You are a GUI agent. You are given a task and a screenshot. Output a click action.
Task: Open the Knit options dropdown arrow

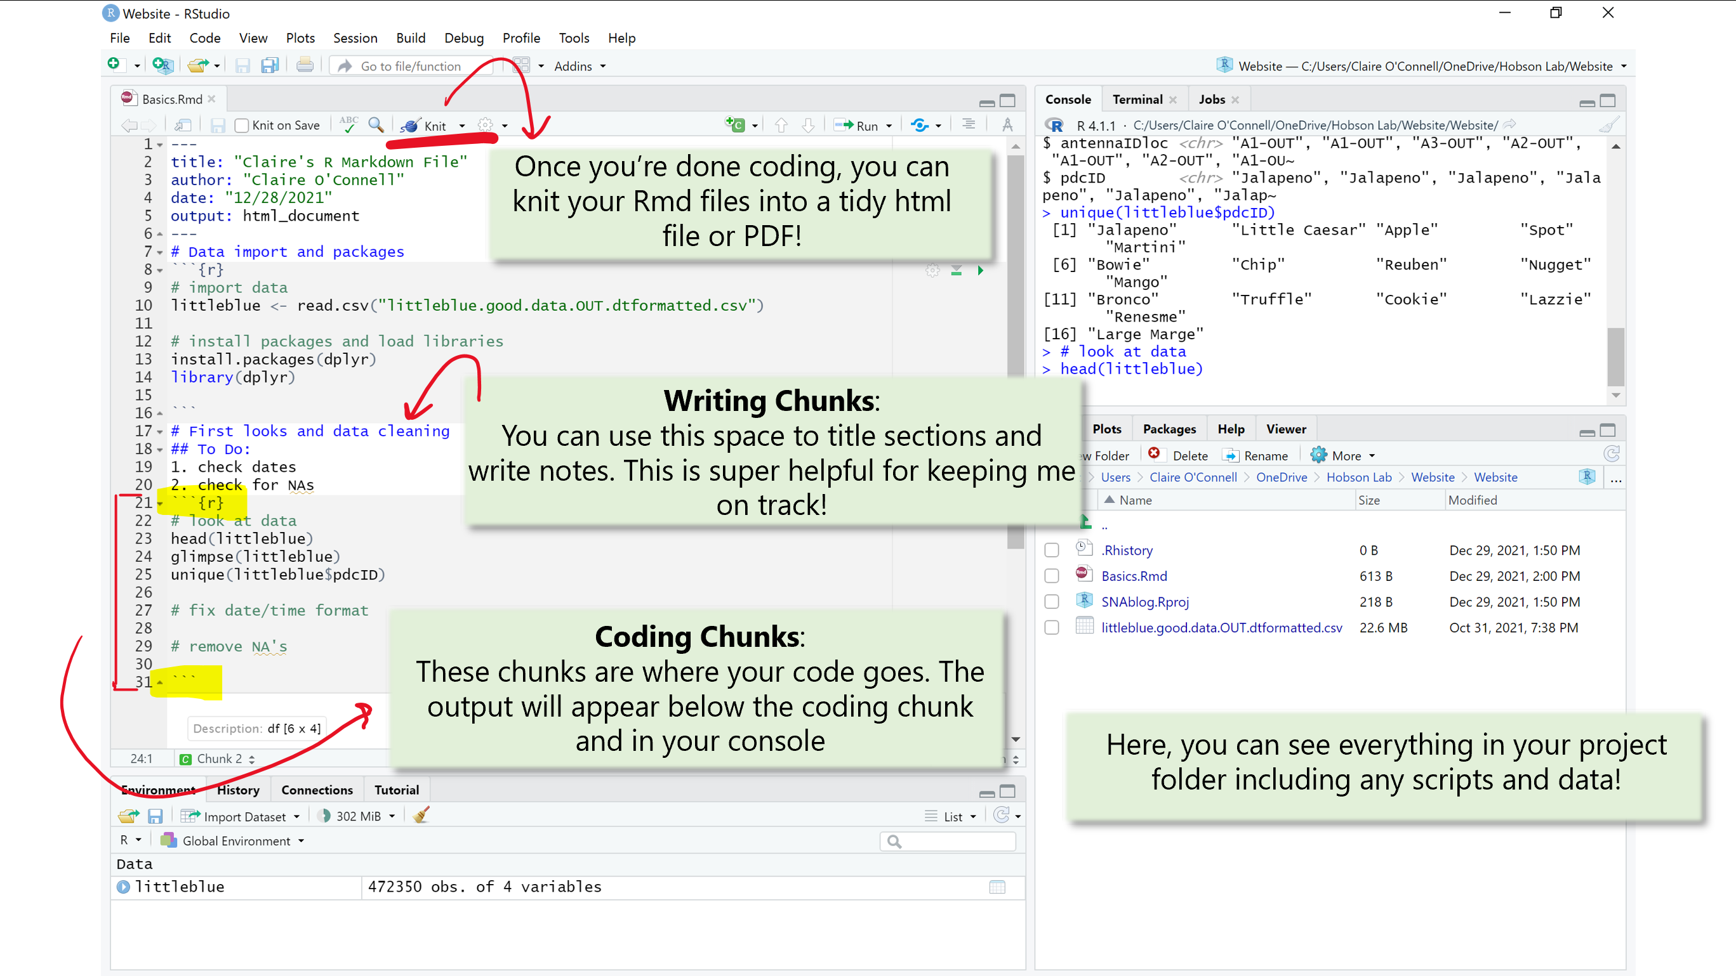[461, 126]
